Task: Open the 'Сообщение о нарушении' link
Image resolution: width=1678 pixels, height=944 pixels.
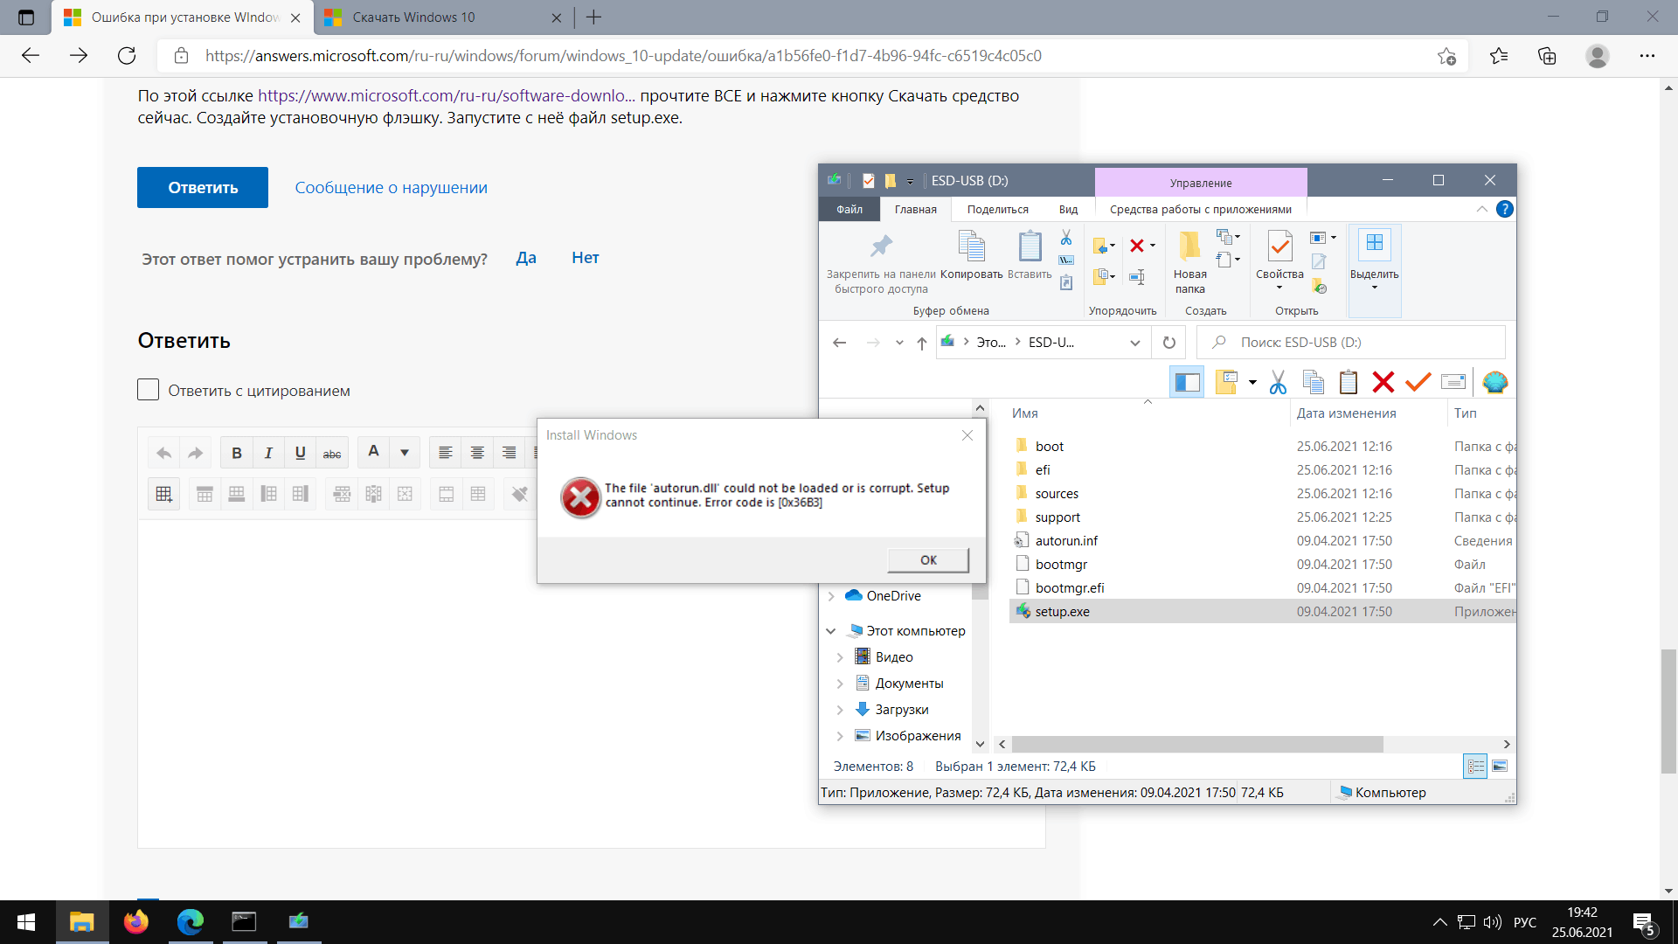Action: pyautogui.click(x=391, y=188)
